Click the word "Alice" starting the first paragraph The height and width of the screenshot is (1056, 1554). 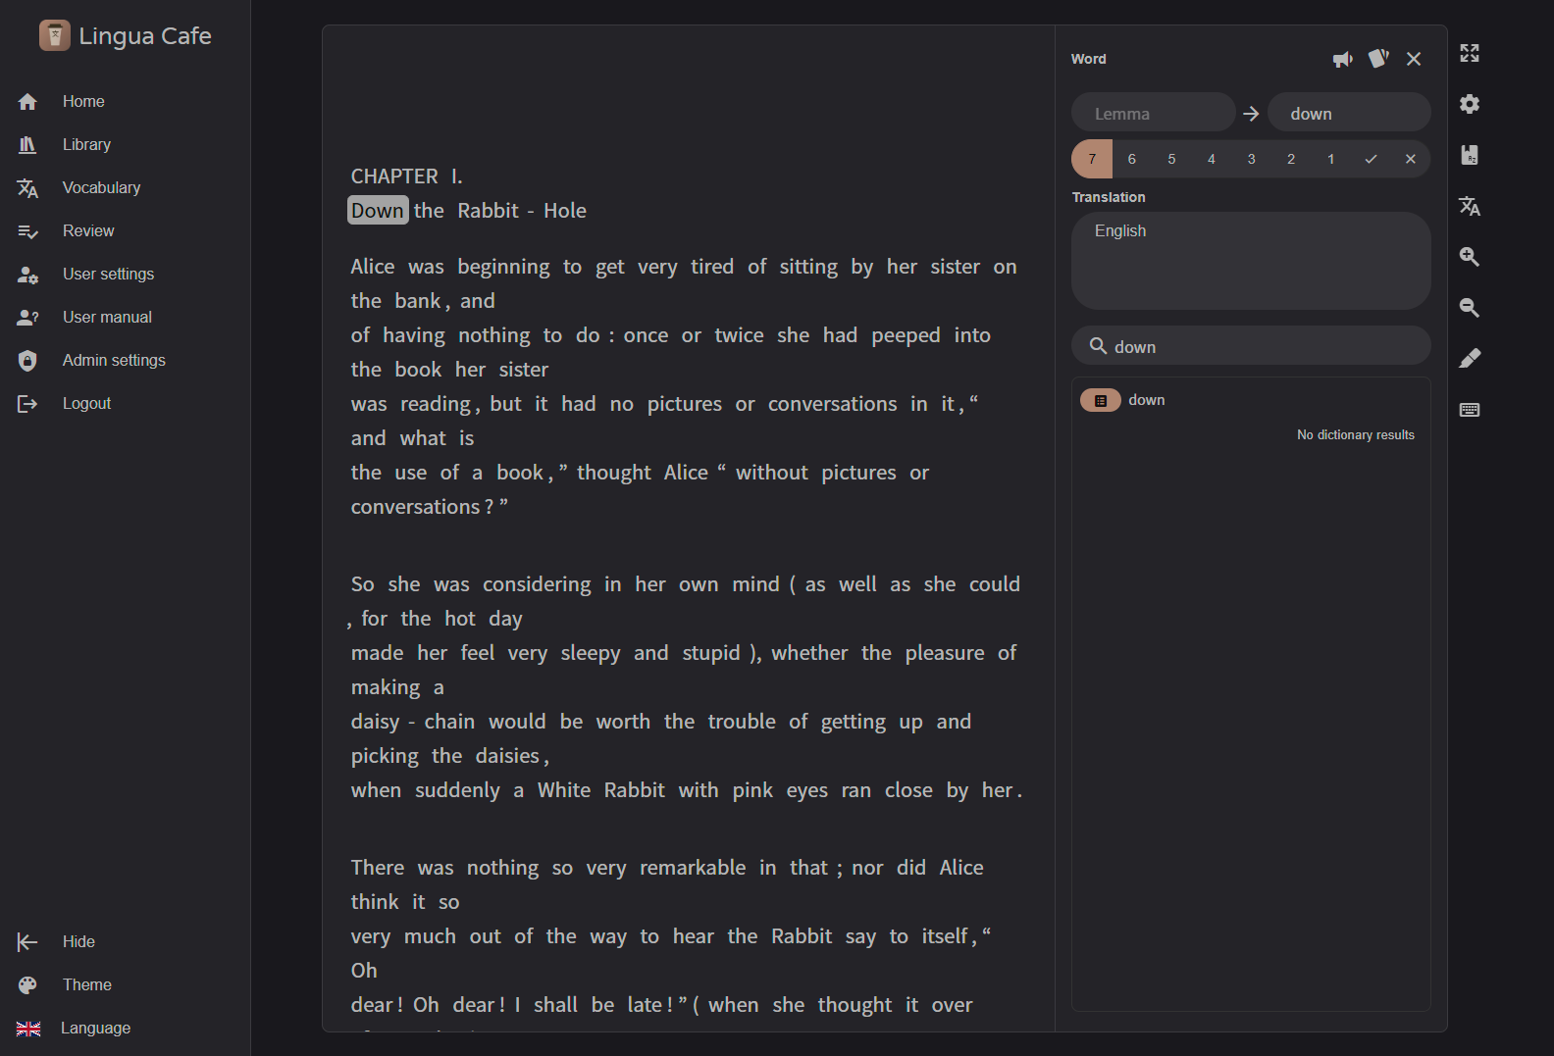click(x=373, y=267)
